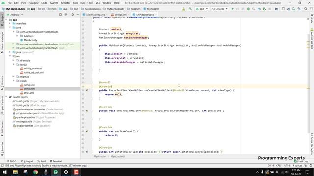Click the stop button in toolbar
The height and width of the screenshot is (176, 314).
click(270, 9)
